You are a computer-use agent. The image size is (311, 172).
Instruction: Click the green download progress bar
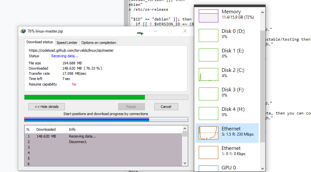[x=85, y=97]
